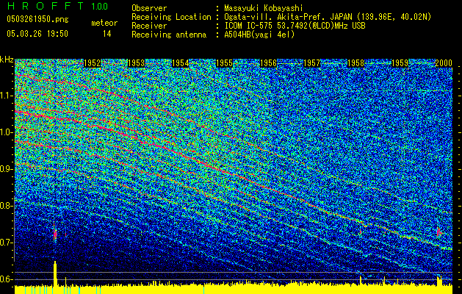Image resolution: width=462 pixels, height=294 pixels.
Task: Click the 0.7 frequency axis label
Action: point(7,243)
